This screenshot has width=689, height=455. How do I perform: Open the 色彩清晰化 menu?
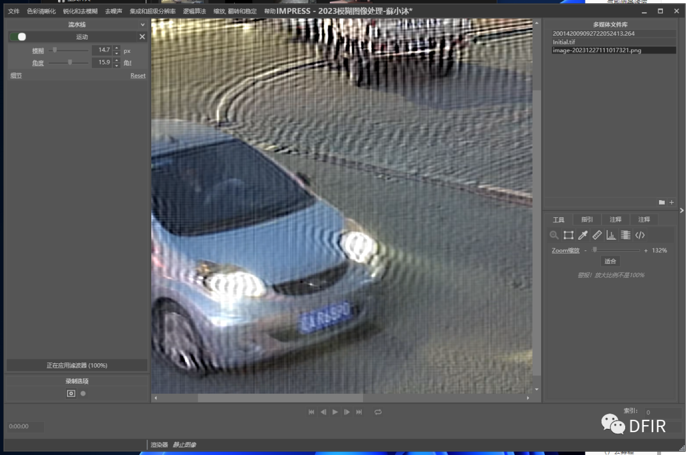41,11
